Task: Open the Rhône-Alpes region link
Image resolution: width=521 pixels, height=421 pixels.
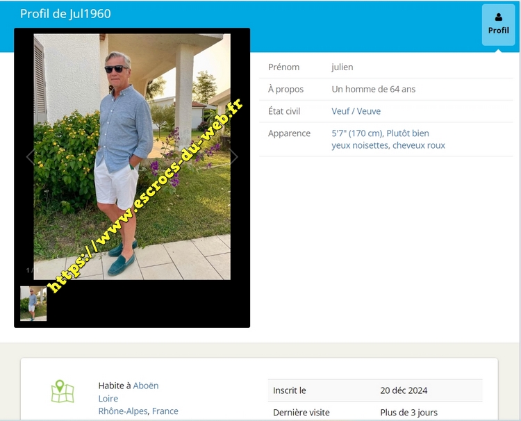Action: [122, 411]
